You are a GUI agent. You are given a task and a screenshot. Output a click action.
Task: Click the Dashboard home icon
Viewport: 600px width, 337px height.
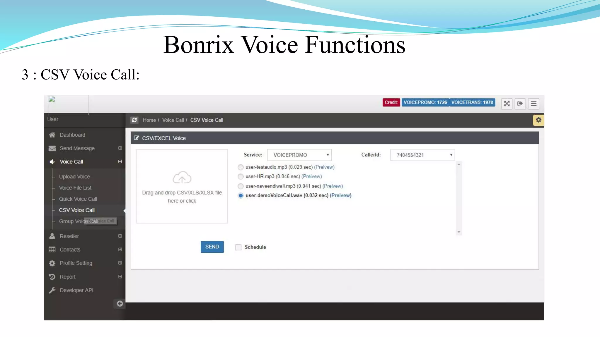pyautogui.click(x=52, y=135)
